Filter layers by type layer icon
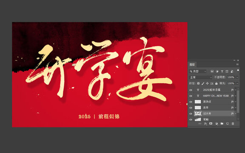245x153 pixels. pos(222,71)
